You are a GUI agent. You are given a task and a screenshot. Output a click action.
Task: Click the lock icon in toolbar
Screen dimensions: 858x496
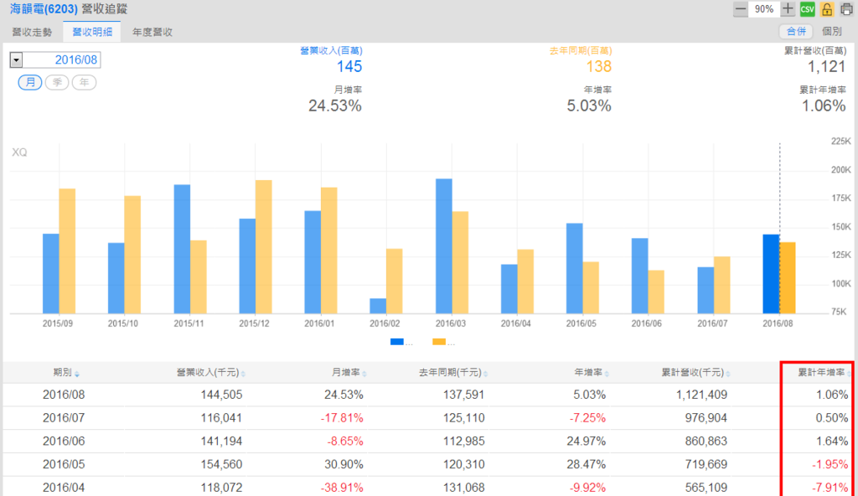pos(827,9)
